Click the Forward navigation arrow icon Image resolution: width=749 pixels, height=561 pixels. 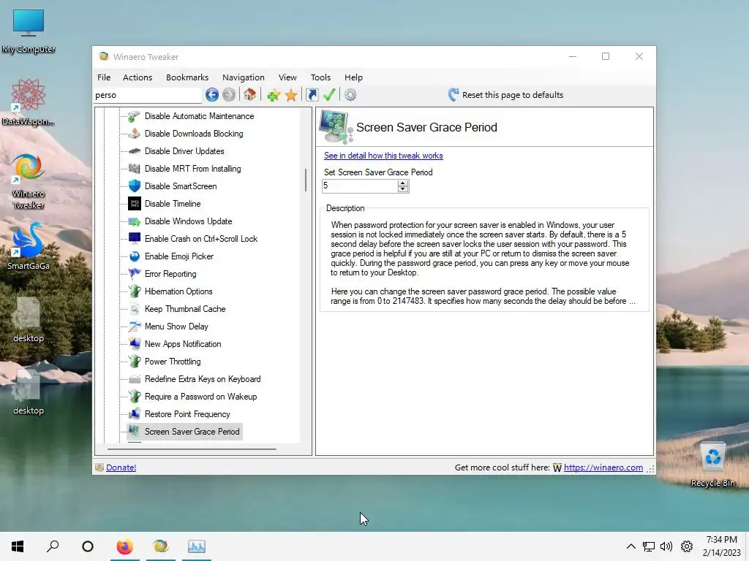point(229,95)
